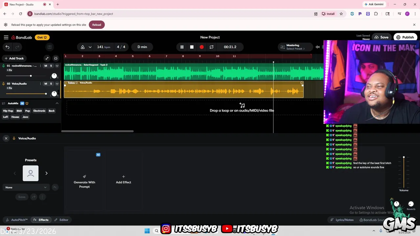Stop playback with the stop button
The height and width of the screenshot is (236, 420).
[x=192, y=47]
